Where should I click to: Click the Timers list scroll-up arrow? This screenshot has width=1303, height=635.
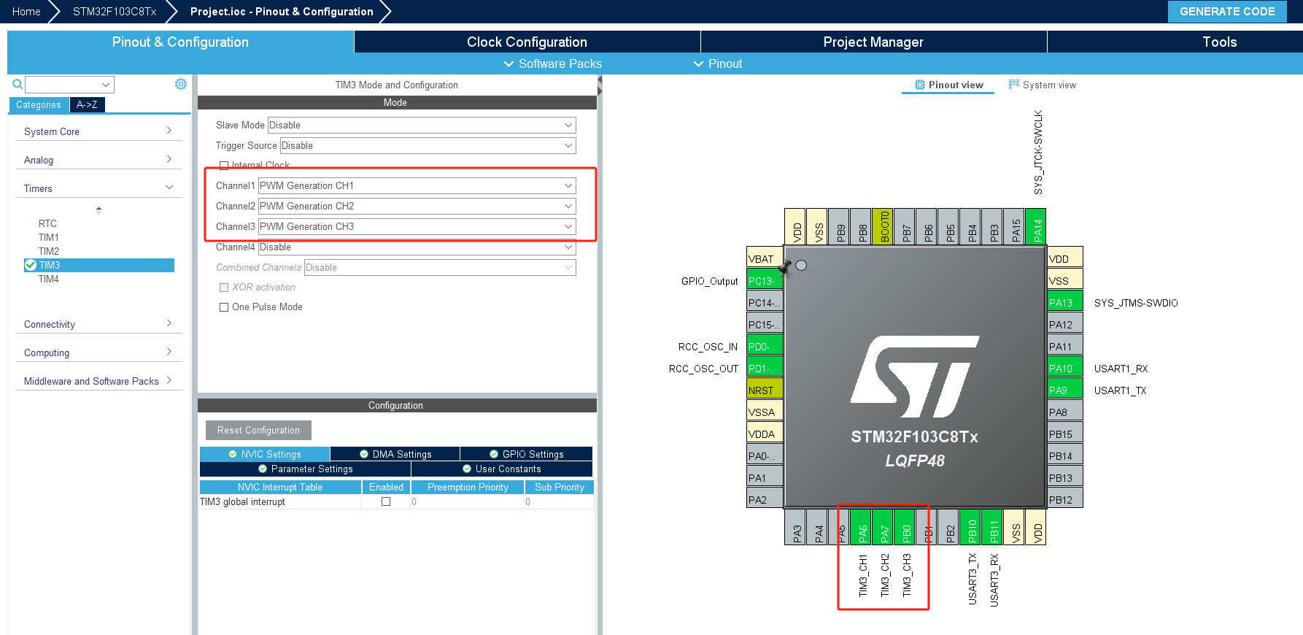(x=98, y=209)
